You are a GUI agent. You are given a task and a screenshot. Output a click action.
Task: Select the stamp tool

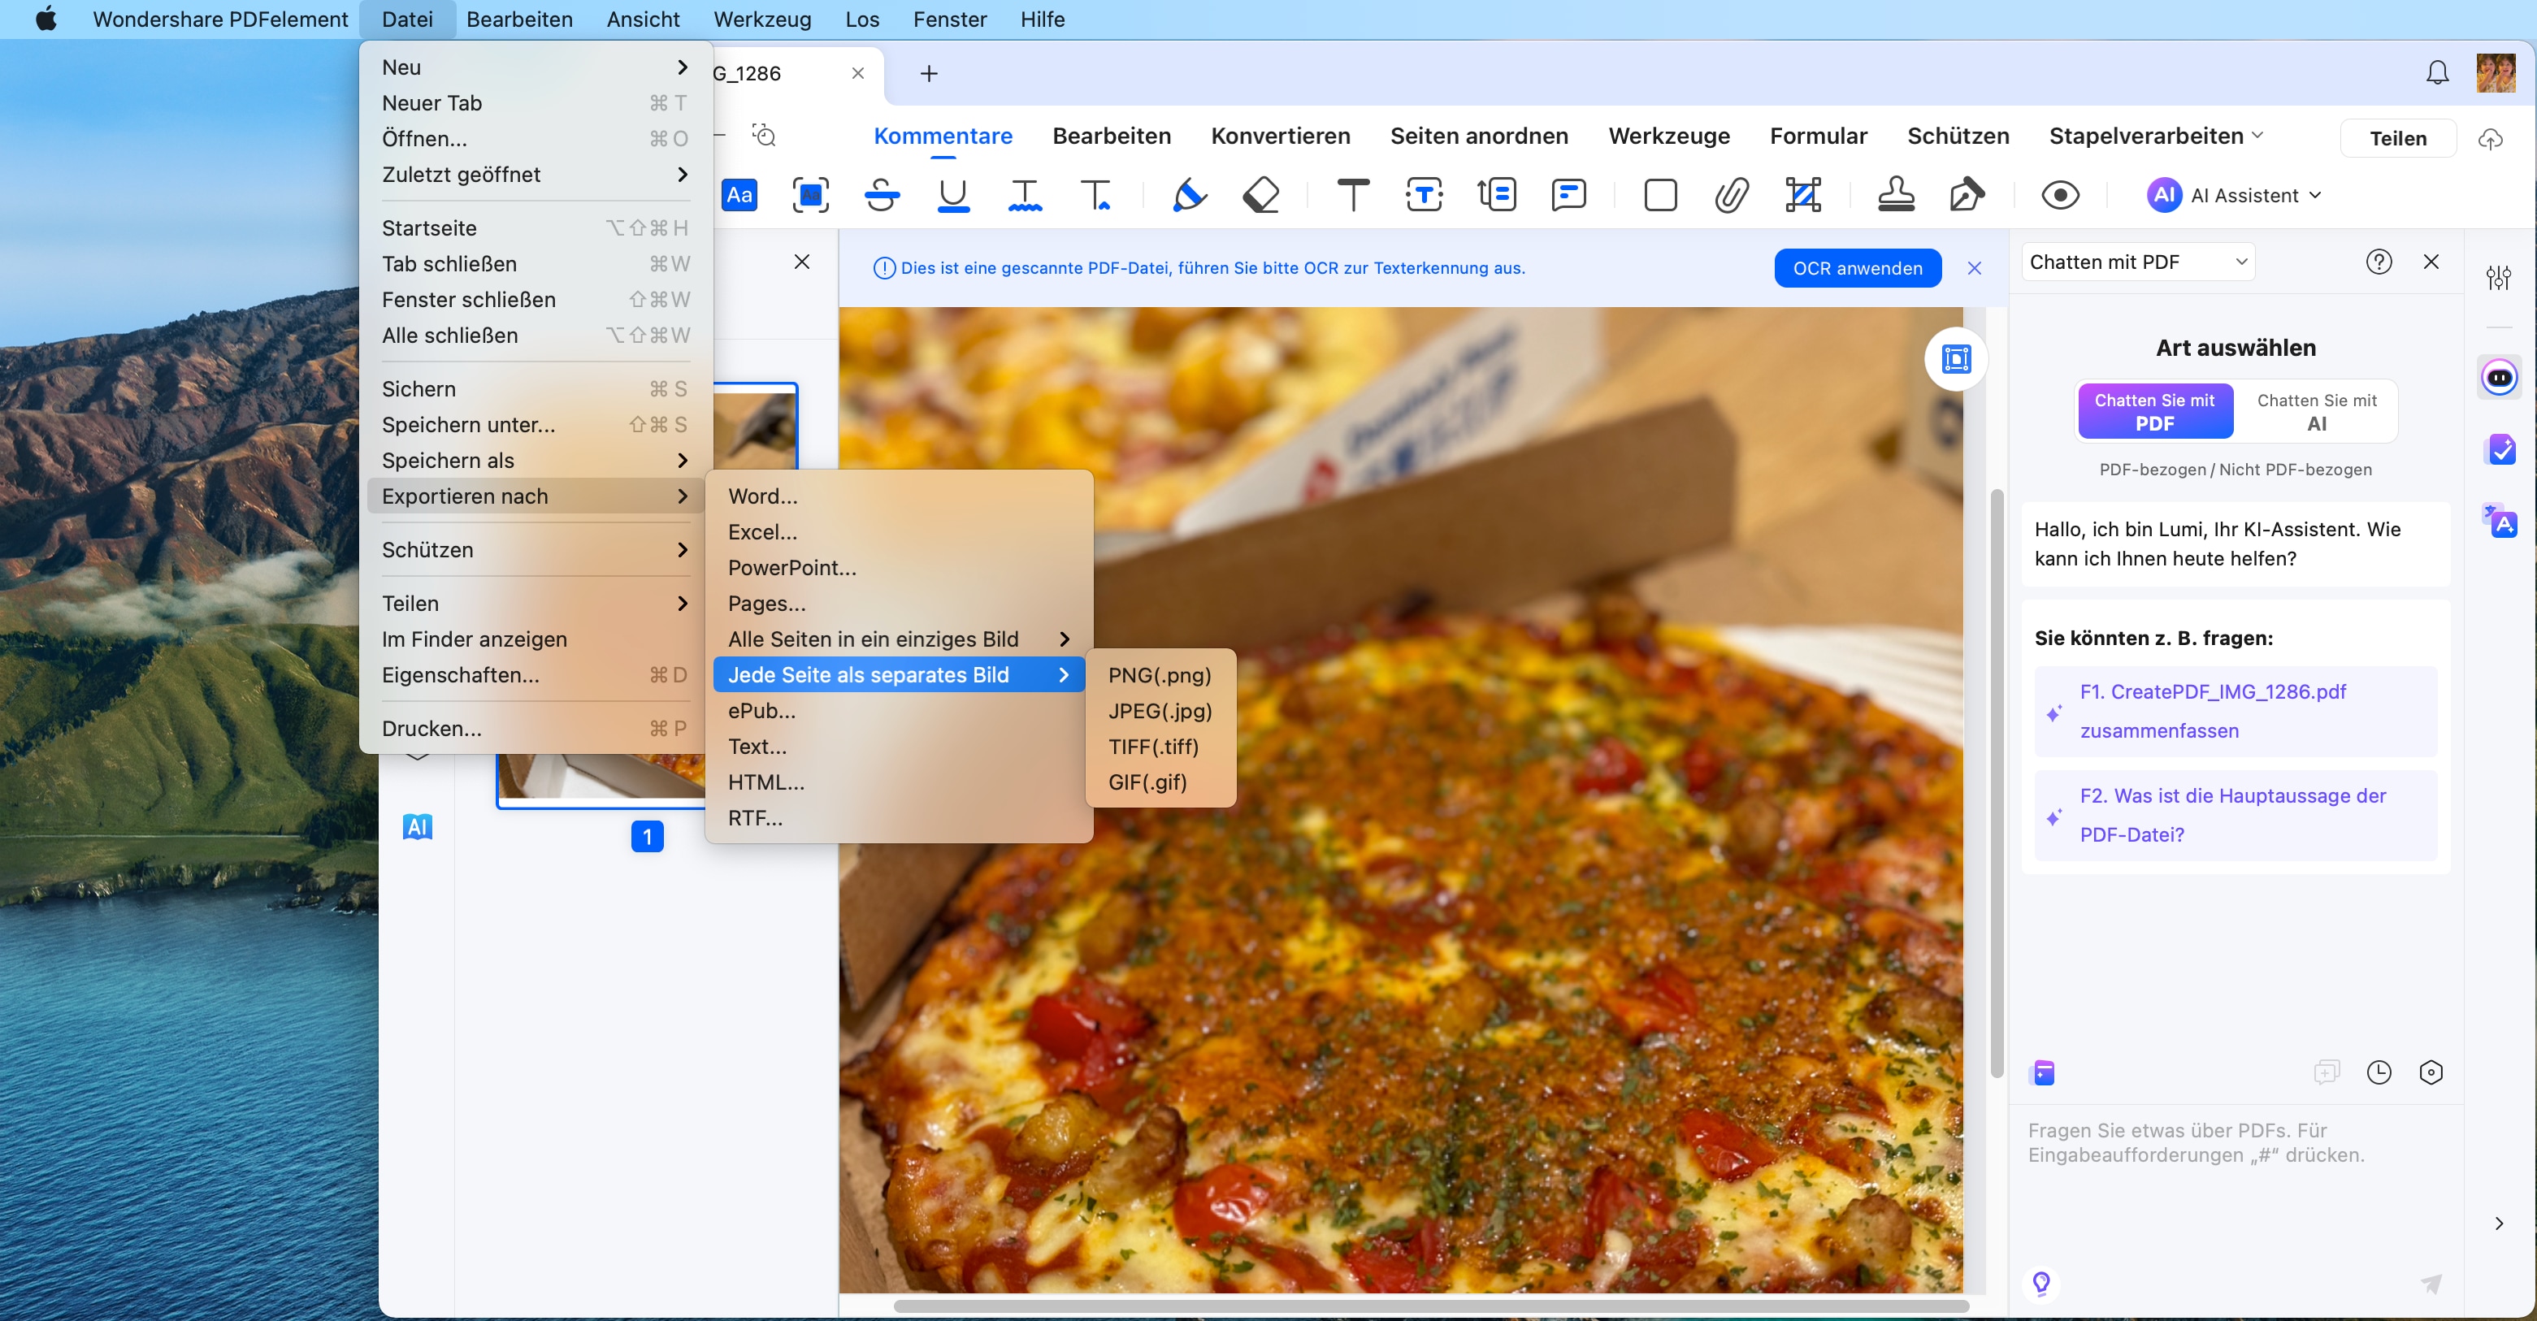pos(1896,195)
